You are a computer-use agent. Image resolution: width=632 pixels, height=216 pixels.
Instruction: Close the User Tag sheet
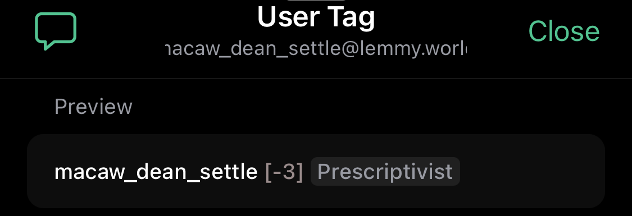[564, 31]
